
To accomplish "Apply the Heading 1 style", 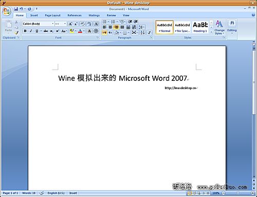I will pos(200,27).
